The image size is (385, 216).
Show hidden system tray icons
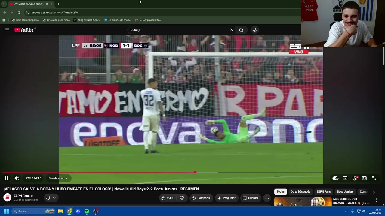tap(346, 211)
